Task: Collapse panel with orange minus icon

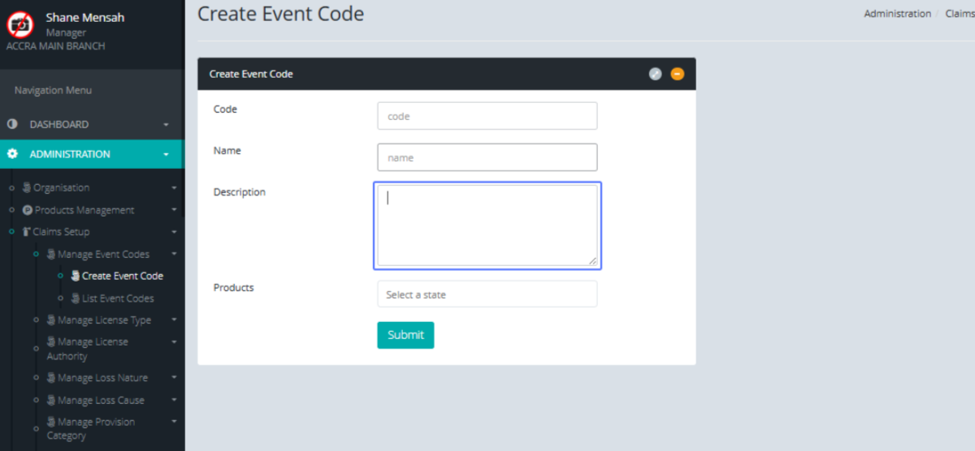Action: tap(678, 74)
